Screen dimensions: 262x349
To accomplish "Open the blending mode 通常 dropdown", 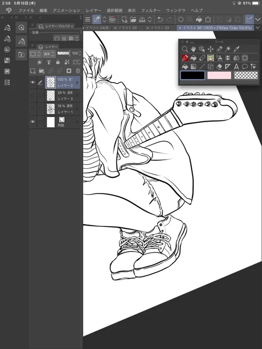I will click(x=49, y=54).
